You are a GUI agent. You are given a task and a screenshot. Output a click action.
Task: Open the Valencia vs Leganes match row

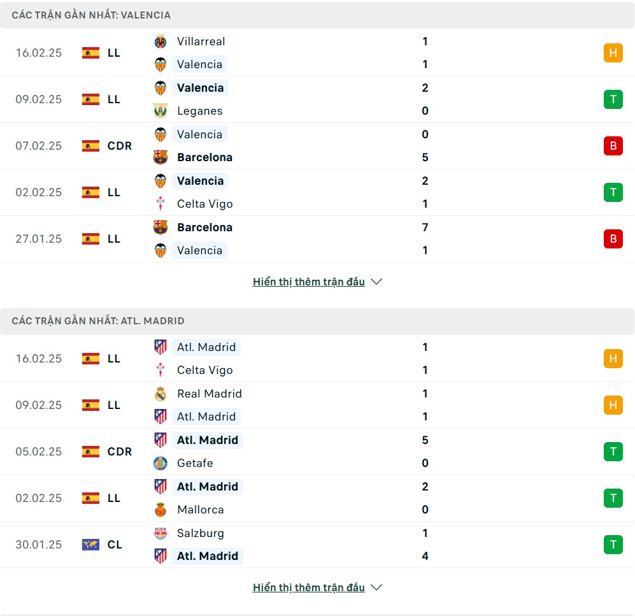317,99
